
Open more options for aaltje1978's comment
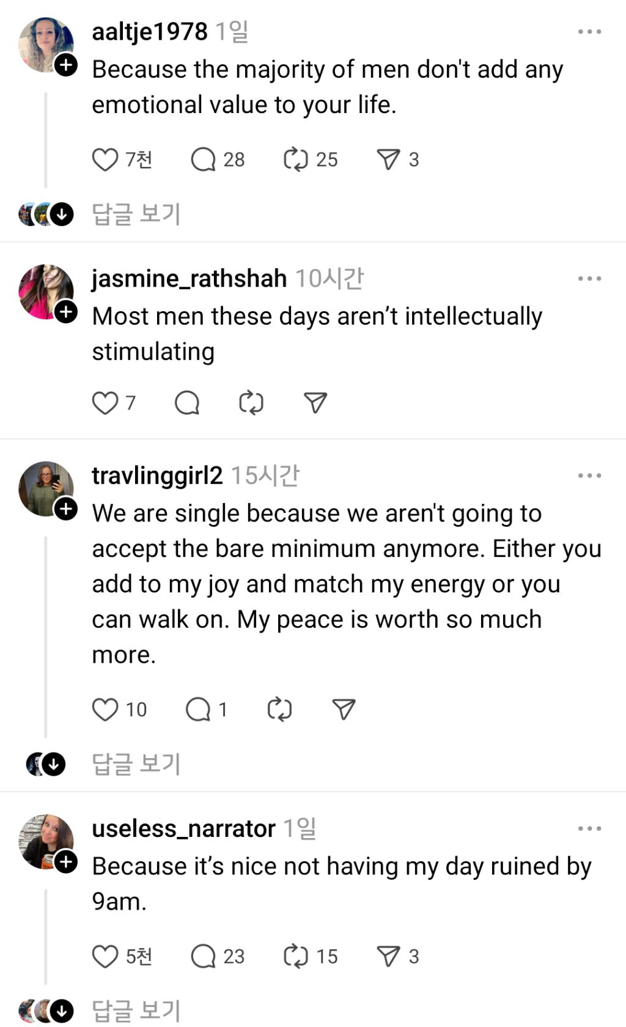pyautogui.click(x=589, y=32)
